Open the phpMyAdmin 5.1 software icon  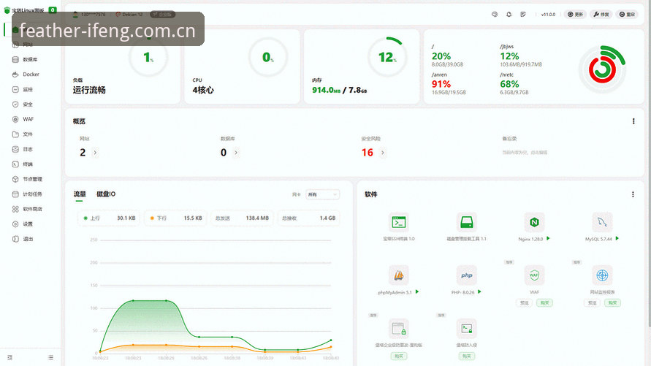[399, 275]
